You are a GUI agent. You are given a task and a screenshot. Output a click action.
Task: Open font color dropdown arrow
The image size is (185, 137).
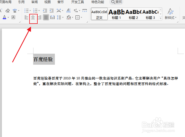[x=8, y=18]
